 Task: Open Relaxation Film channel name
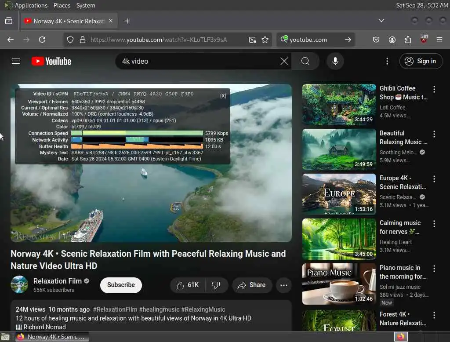[x=58, y=281]
